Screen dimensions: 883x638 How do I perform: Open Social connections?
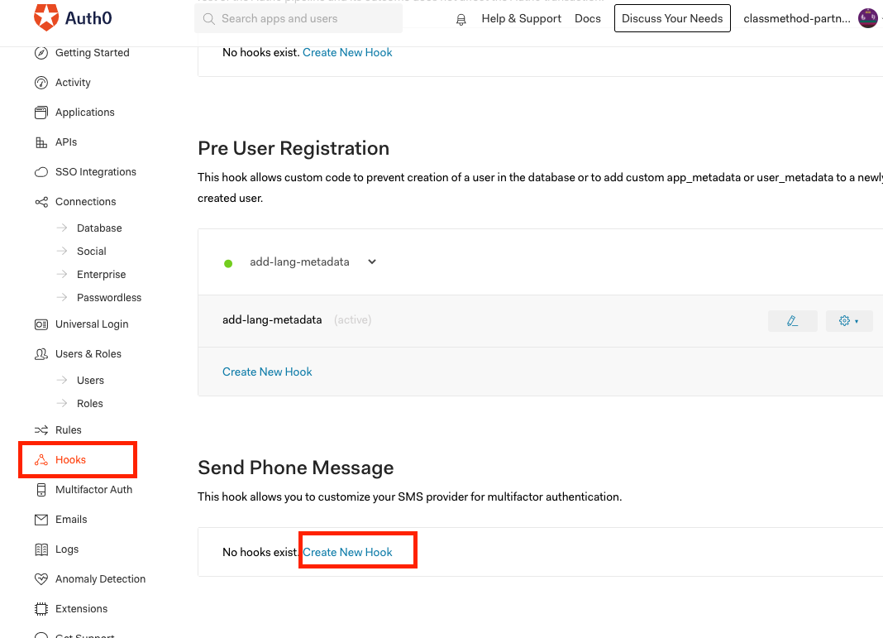[x=91, y=252]
